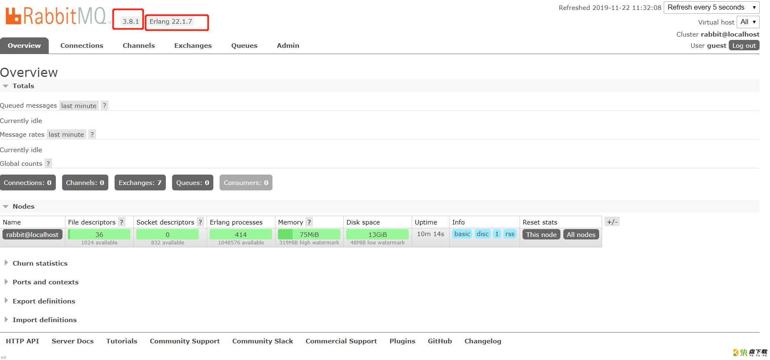Open help for Socket descriptors column
Screen dimensions: 770x360
click(x=200, y=222)
